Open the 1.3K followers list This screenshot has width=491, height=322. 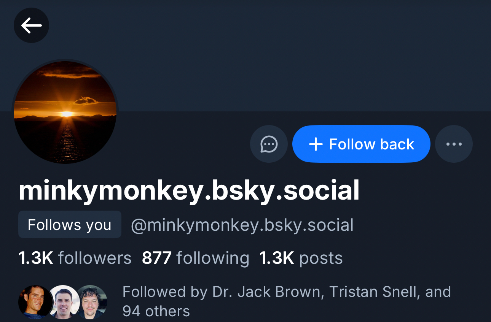[75, 258]
